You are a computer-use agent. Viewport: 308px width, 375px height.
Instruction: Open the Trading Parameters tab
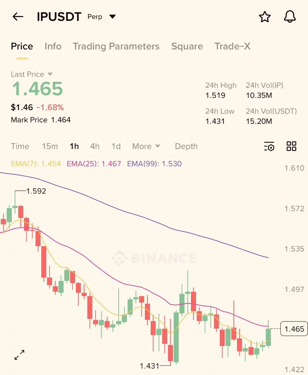tap(116, 47)
